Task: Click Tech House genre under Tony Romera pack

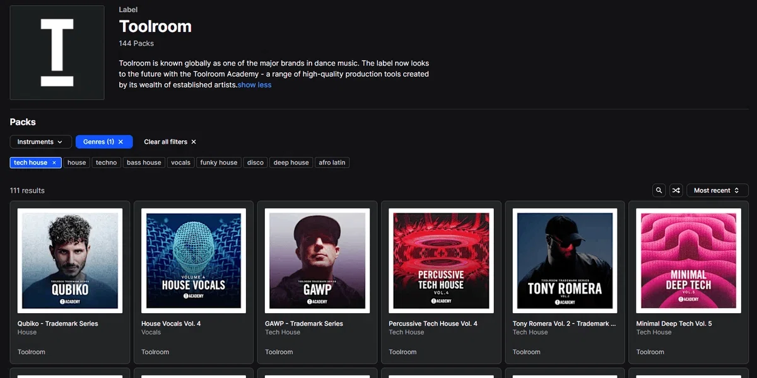Action: tap(530, 333)
